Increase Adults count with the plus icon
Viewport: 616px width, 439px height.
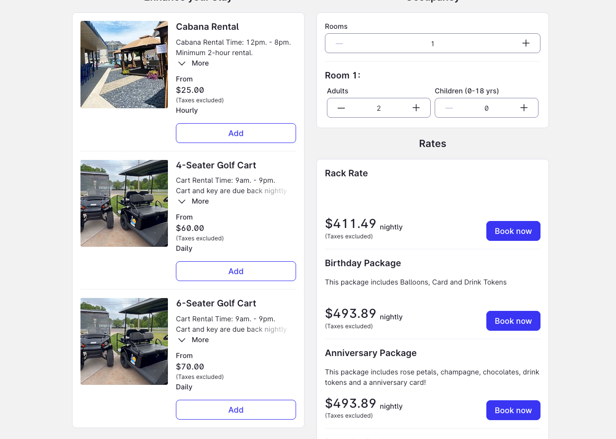pos(416,108)
